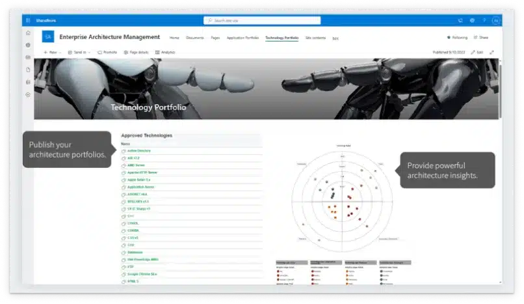Switch to Application Portfolio tab
Image resolution: width=524 pixels, height=304 pixels.
tap(242, 38)
